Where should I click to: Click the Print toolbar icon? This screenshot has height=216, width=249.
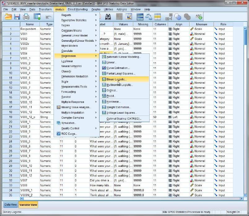point(26,17)
